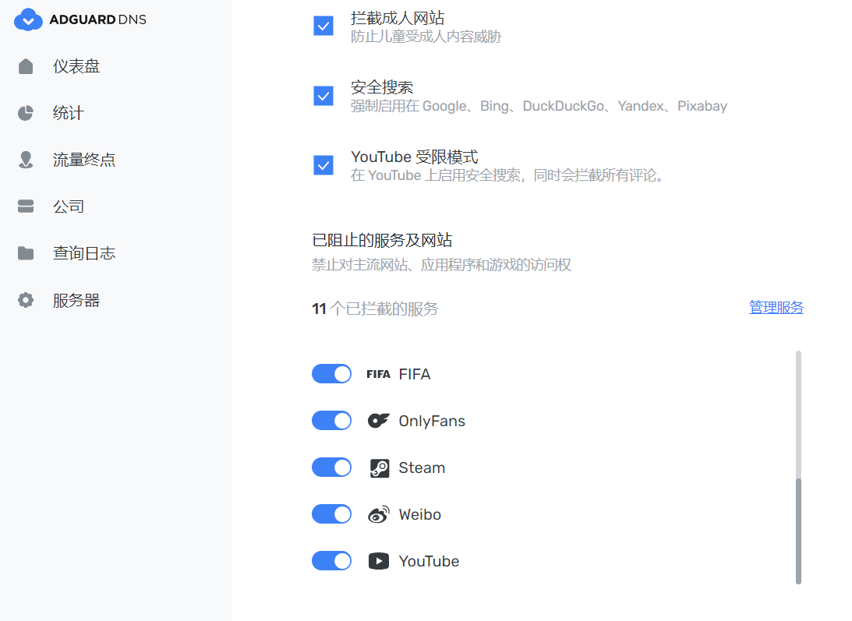Click the statistics pie chart icon
This screenshot has height=621, width=852.
[26, 113]
